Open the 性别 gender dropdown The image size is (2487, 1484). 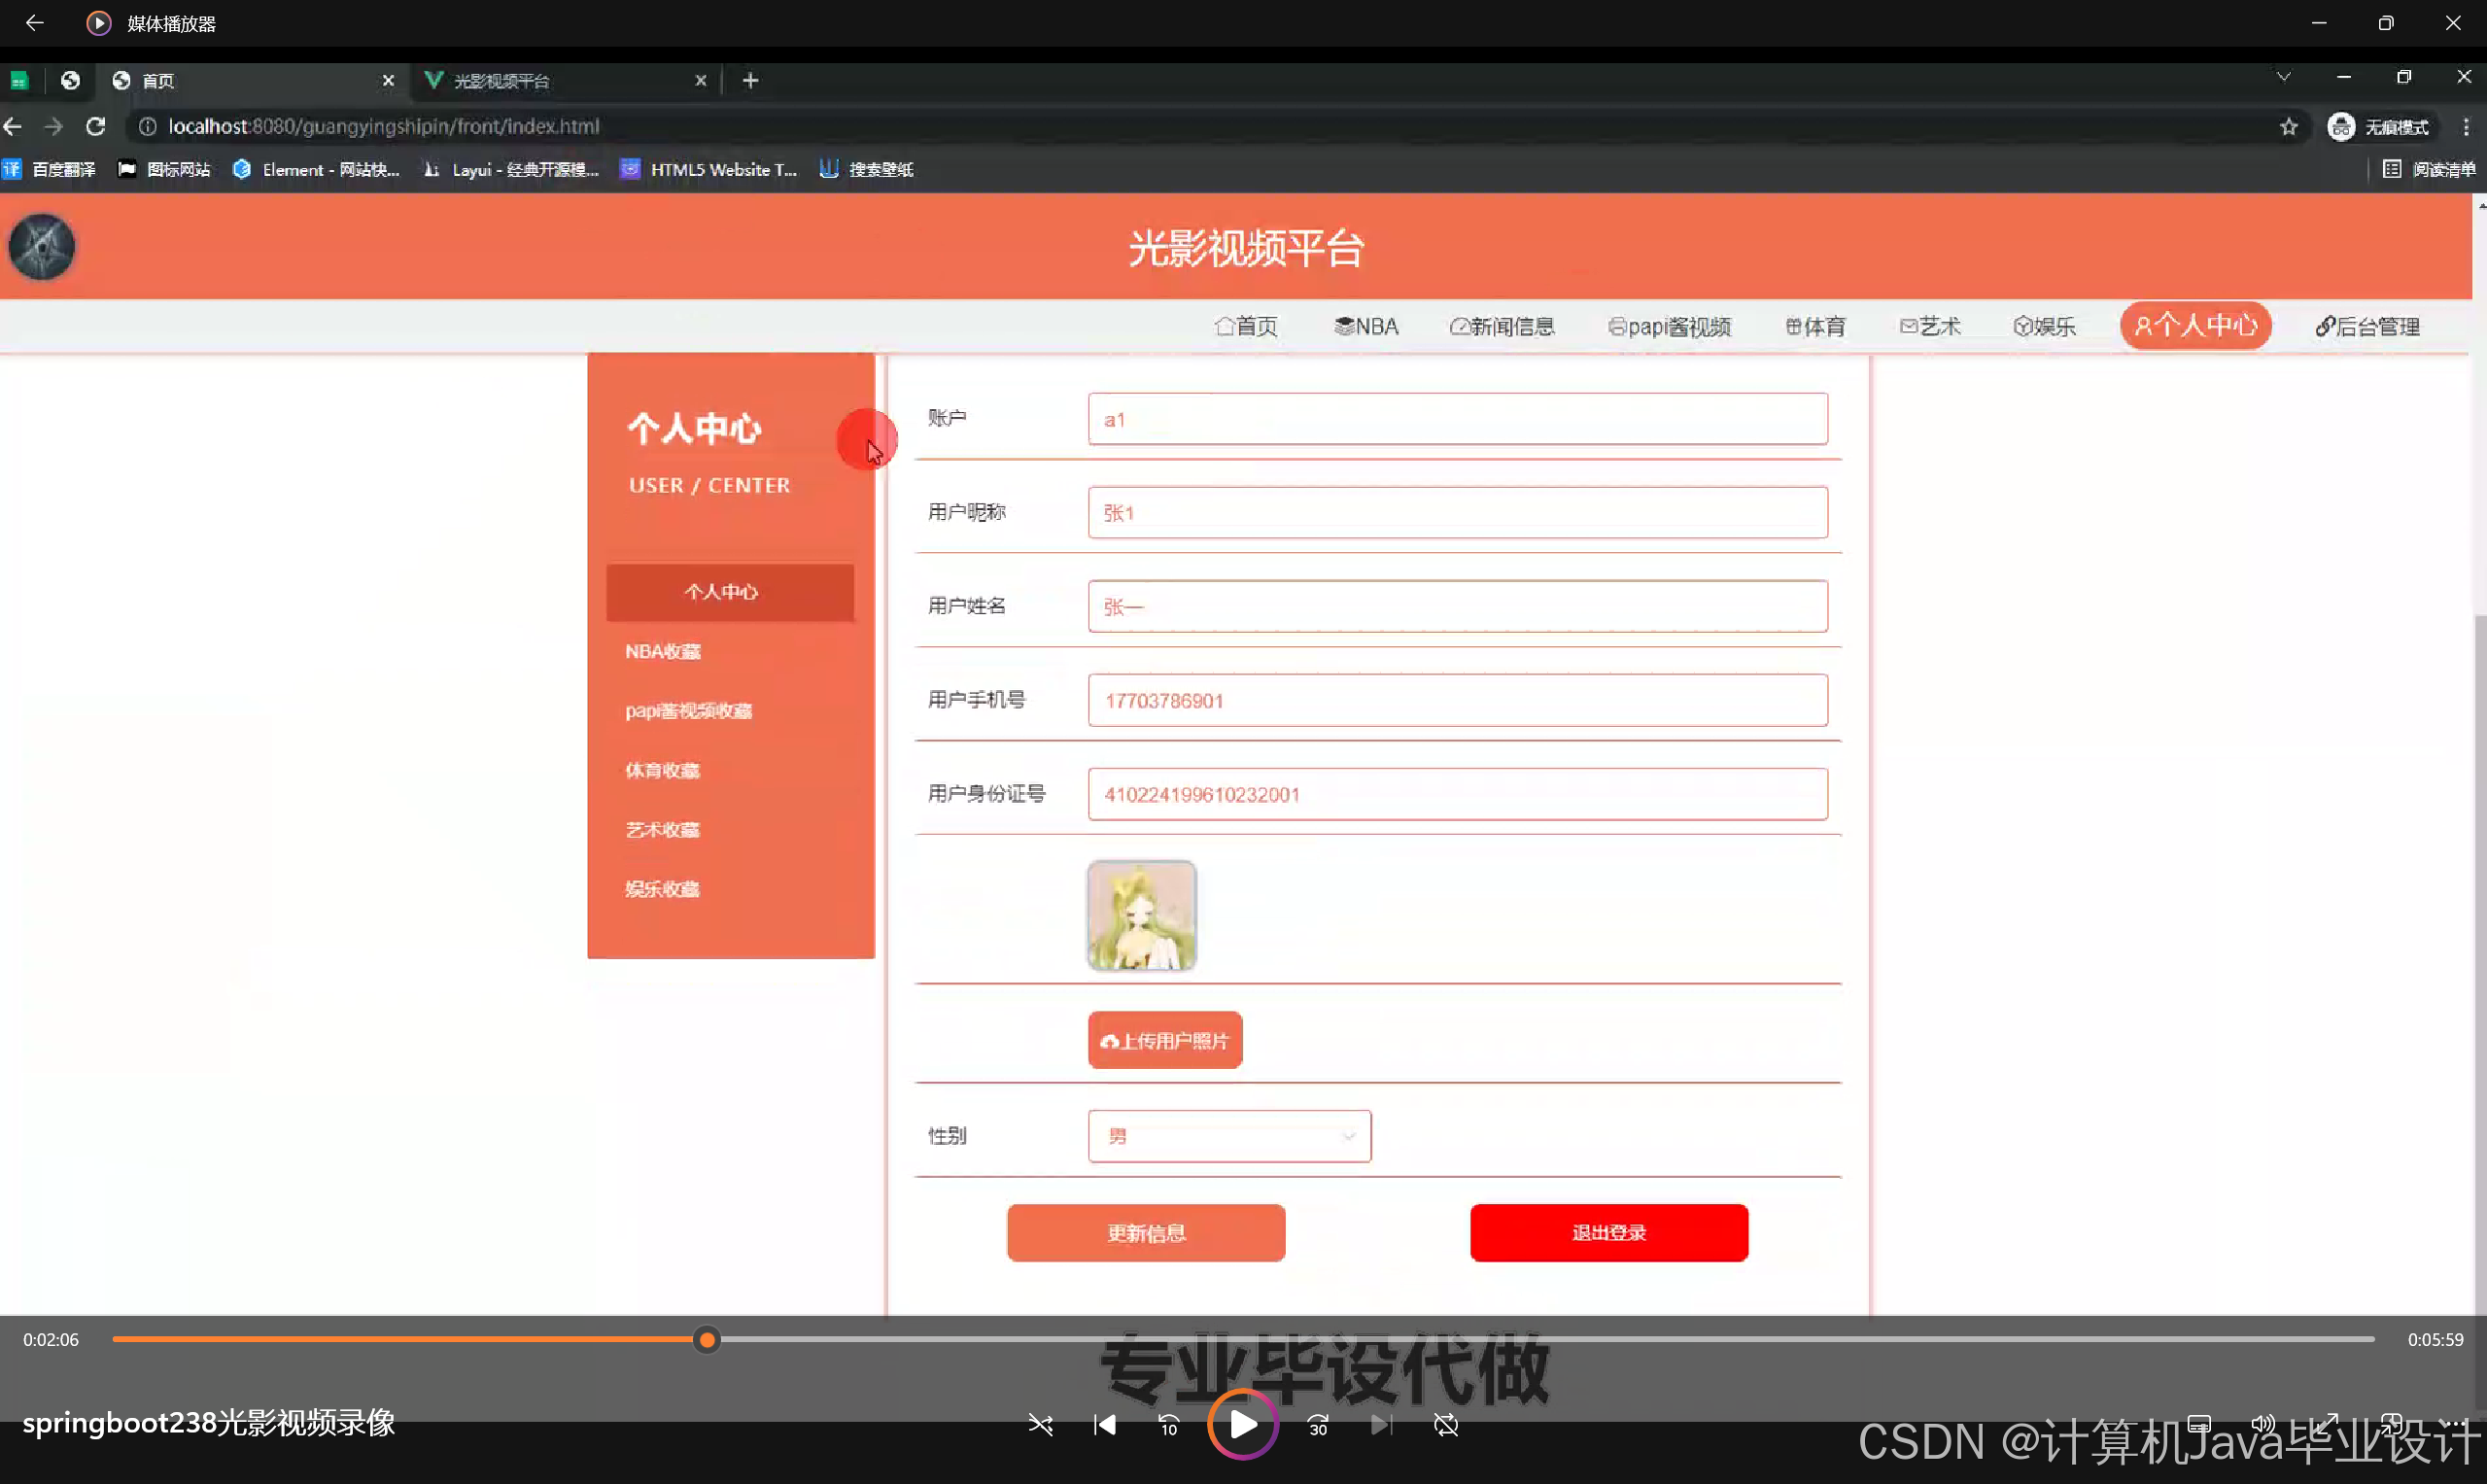point(1229,1136)
